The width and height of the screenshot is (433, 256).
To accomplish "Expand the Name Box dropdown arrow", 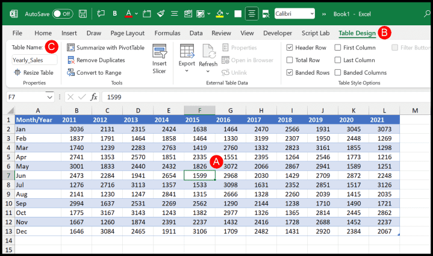I will 49,97.
